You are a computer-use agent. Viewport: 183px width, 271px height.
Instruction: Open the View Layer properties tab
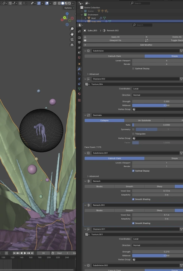coord(79,47)
